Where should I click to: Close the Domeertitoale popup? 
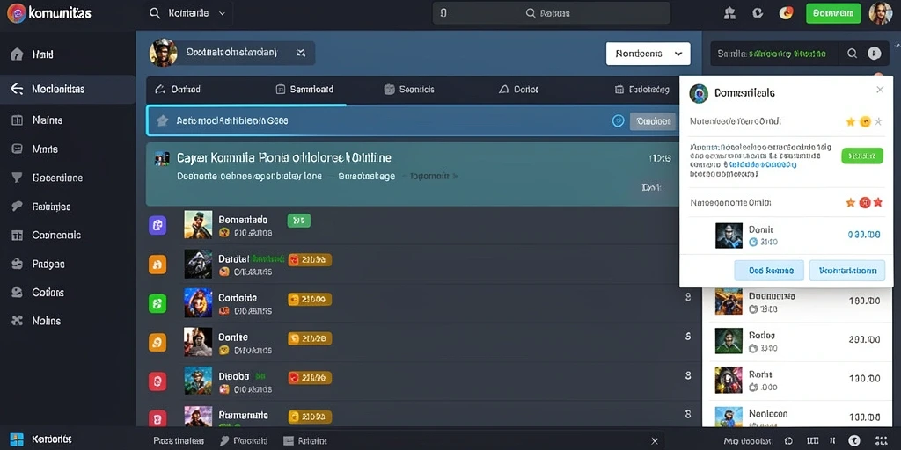pyautogui.click(x=880, y=90)
